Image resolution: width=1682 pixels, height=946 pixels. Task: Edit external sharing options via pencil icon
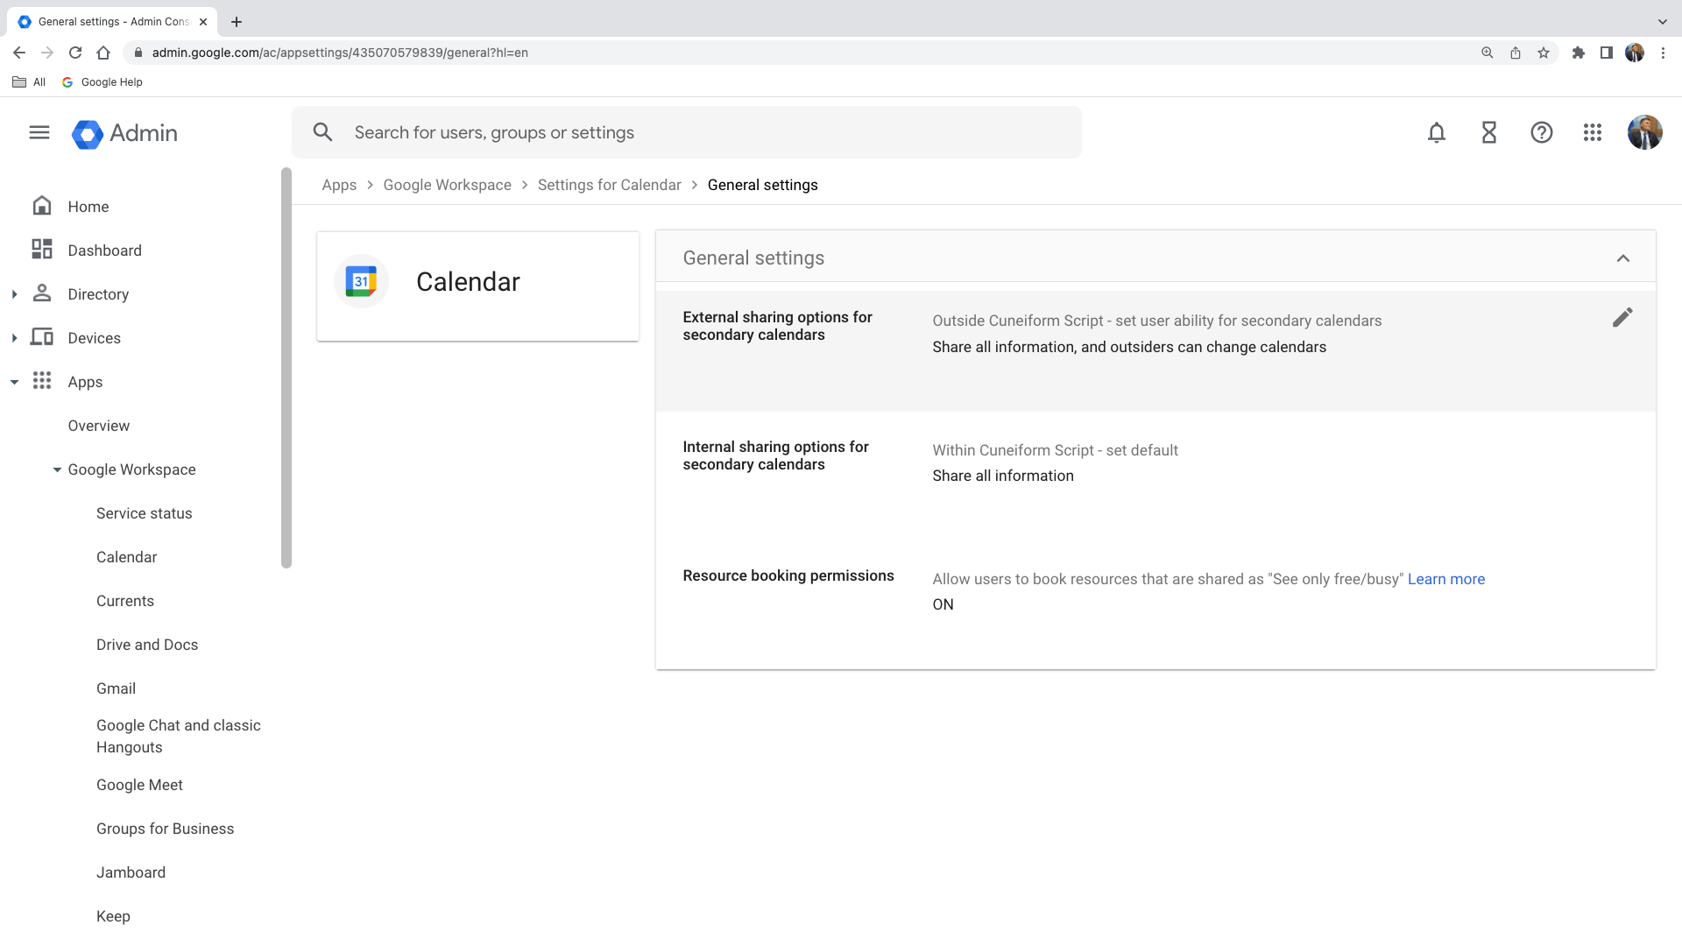click(x=1623, y=317)
